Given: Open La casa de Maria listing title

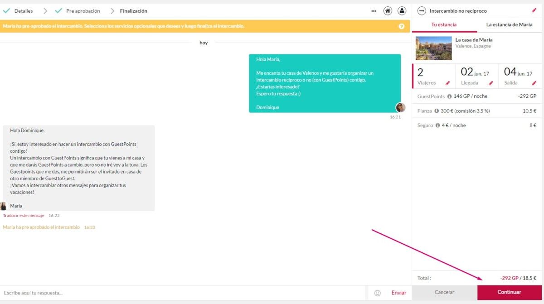Looking at the screenshot, I should coord(474,40).
